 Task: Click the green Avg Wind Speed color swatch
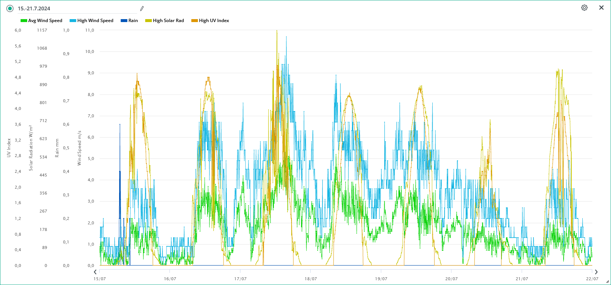coord(24,21)
